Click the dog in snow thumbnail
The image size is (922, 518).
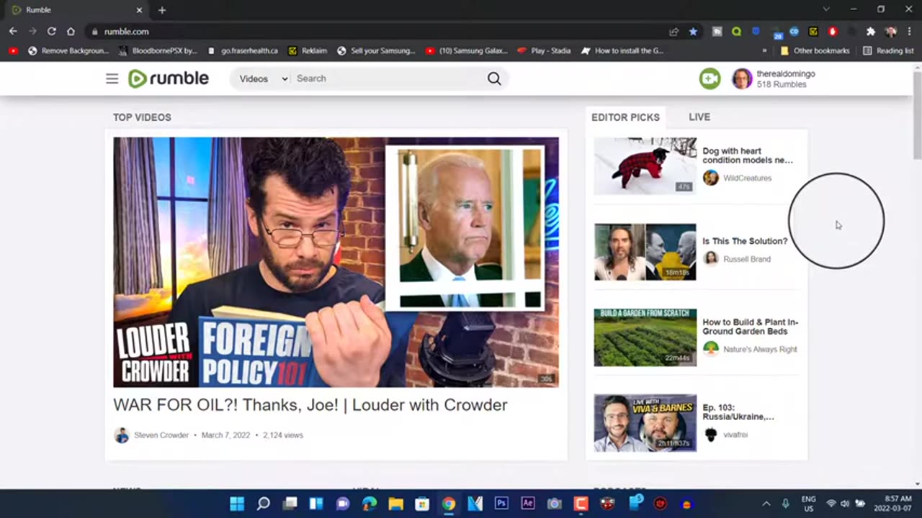pos(645,166)
